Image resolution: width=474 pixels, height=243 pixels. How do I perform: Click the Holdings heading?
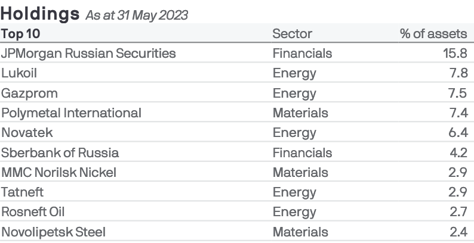tap(41, 13)
